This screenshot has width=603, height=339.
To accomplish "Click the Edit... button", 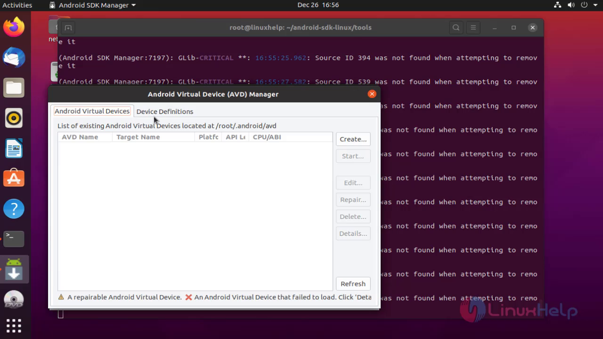I will pos(353,183).
